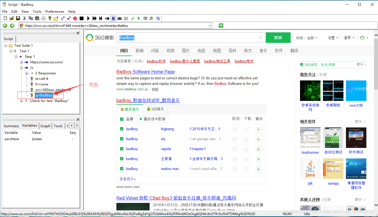Uncheck the badboy 王紫凝 song checkbox

click(x=122, y=159)
